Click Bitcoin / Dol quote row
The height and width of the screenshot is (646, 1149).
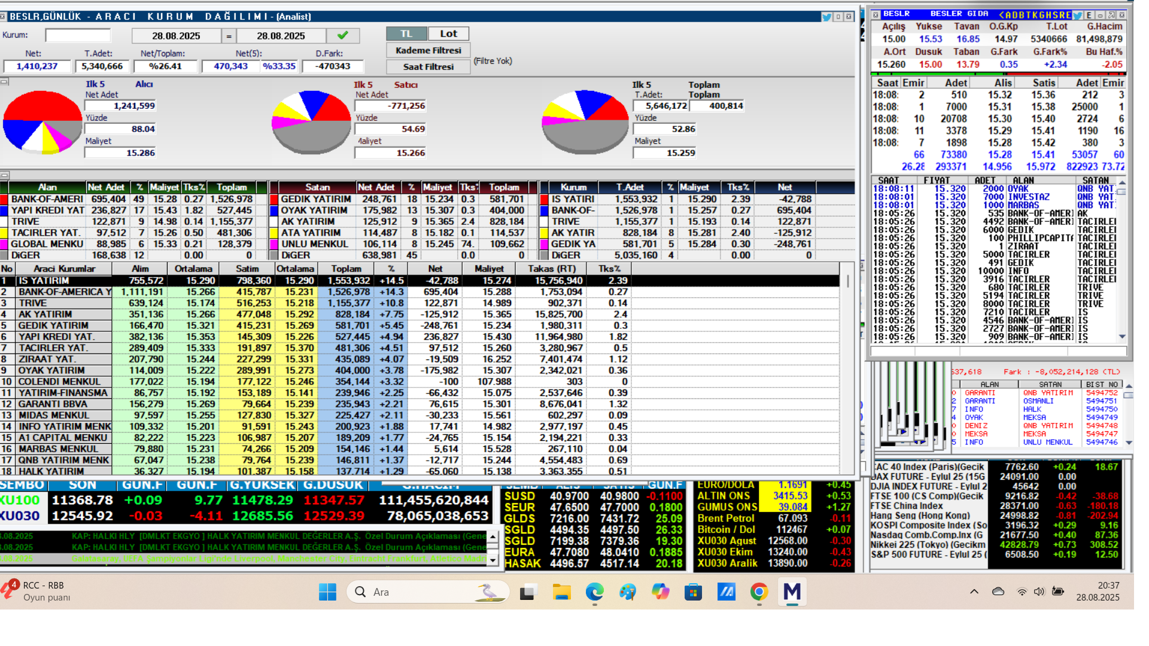pos(774,529)
